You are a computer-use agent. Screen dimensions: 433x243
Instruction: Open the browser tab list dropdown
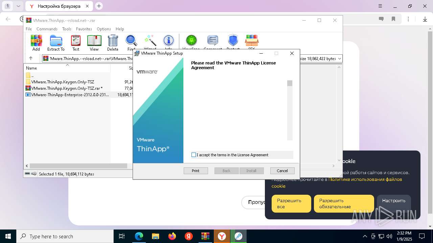pyautogui.click(x=19, y=6)
